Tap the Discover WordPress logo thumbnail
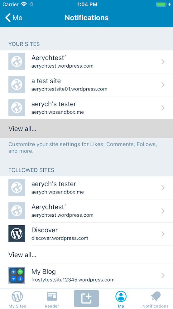Image resolution: width=173 pixels, height=309 pixels. 17,234
